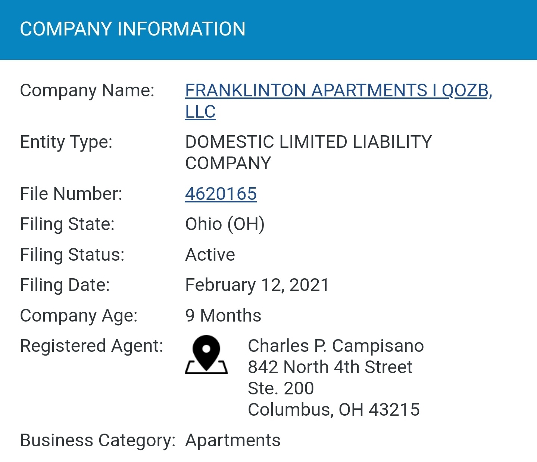Click the Filing State label
537x462 pixels.
pos(67,224)
